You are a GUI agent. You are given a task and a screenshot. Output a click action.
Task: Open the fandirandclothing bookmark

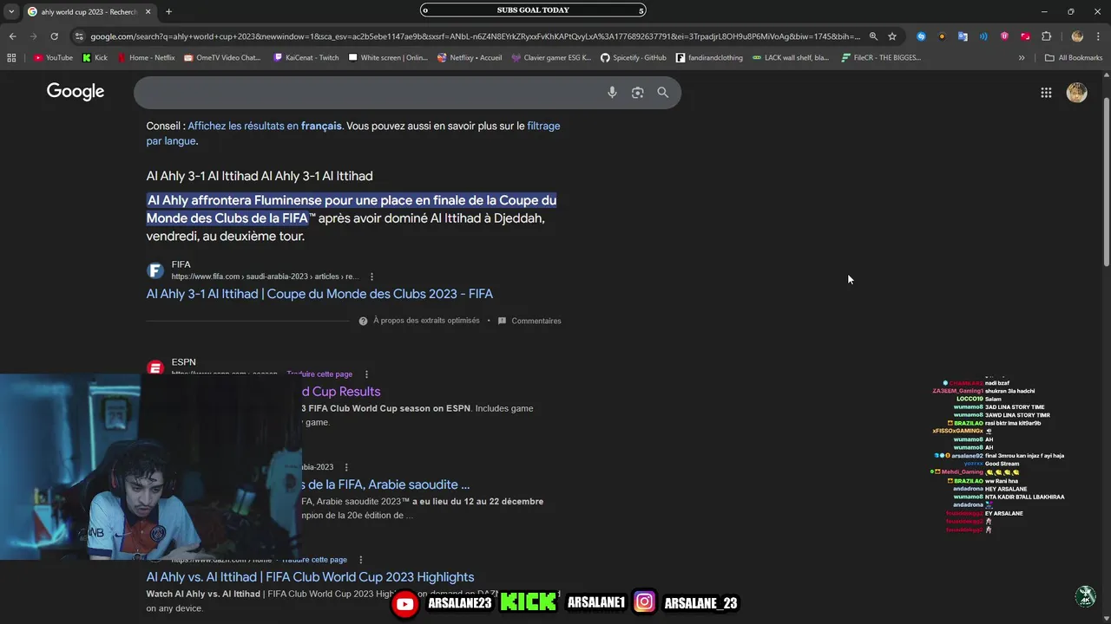tap(709, 58)
